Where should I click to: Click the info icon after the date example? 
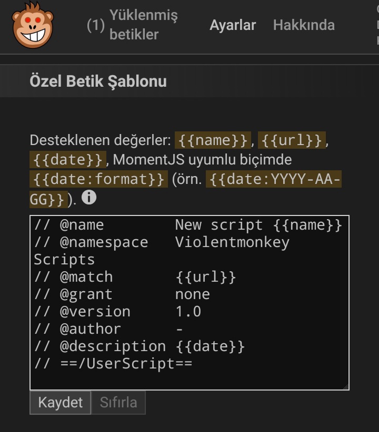click(89, 198)
